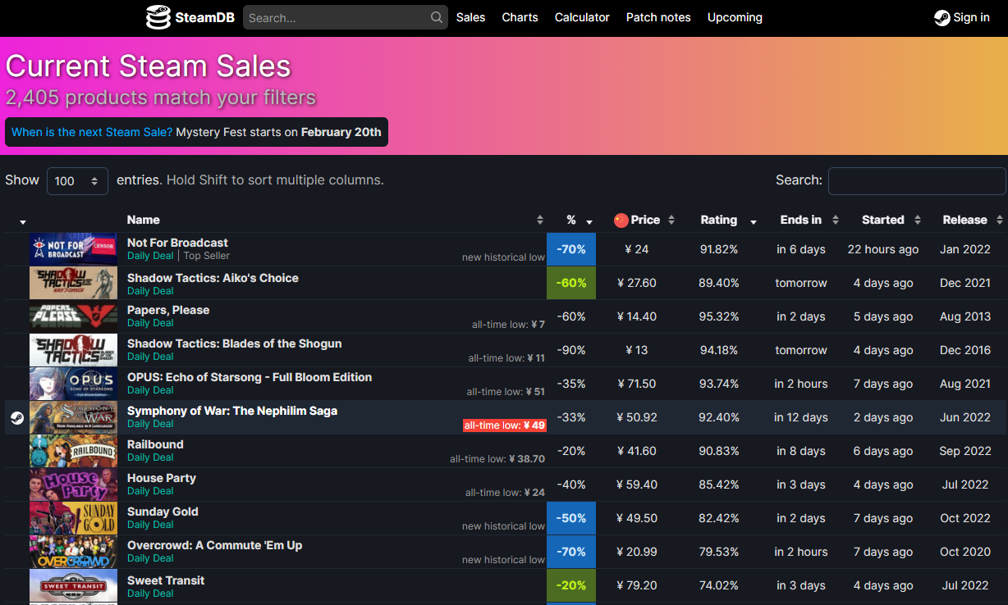Click 'When is the next Steam Sale?' link
Viewport: 1008px width, 605px height.
point(92,132)
